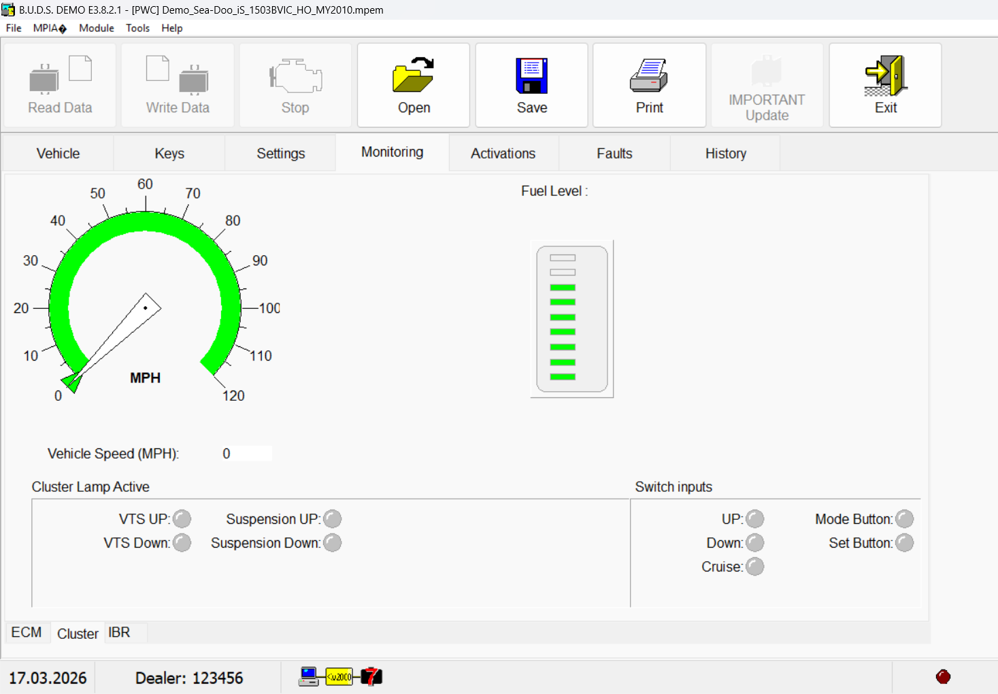Screen dimensions: 998x694
Task: Click the Open folder icon
Action: click(413, 75)
